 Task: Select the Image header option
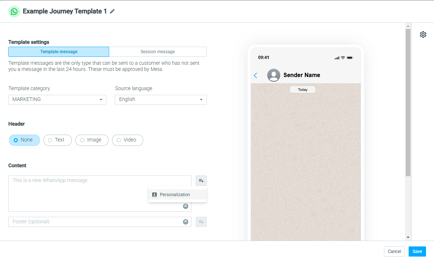[92, 140]
